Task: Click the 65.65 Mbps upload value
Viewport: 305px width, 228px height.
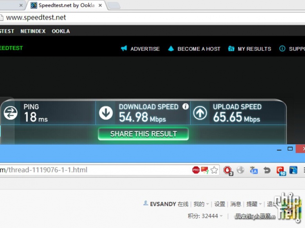Action: 236,117
